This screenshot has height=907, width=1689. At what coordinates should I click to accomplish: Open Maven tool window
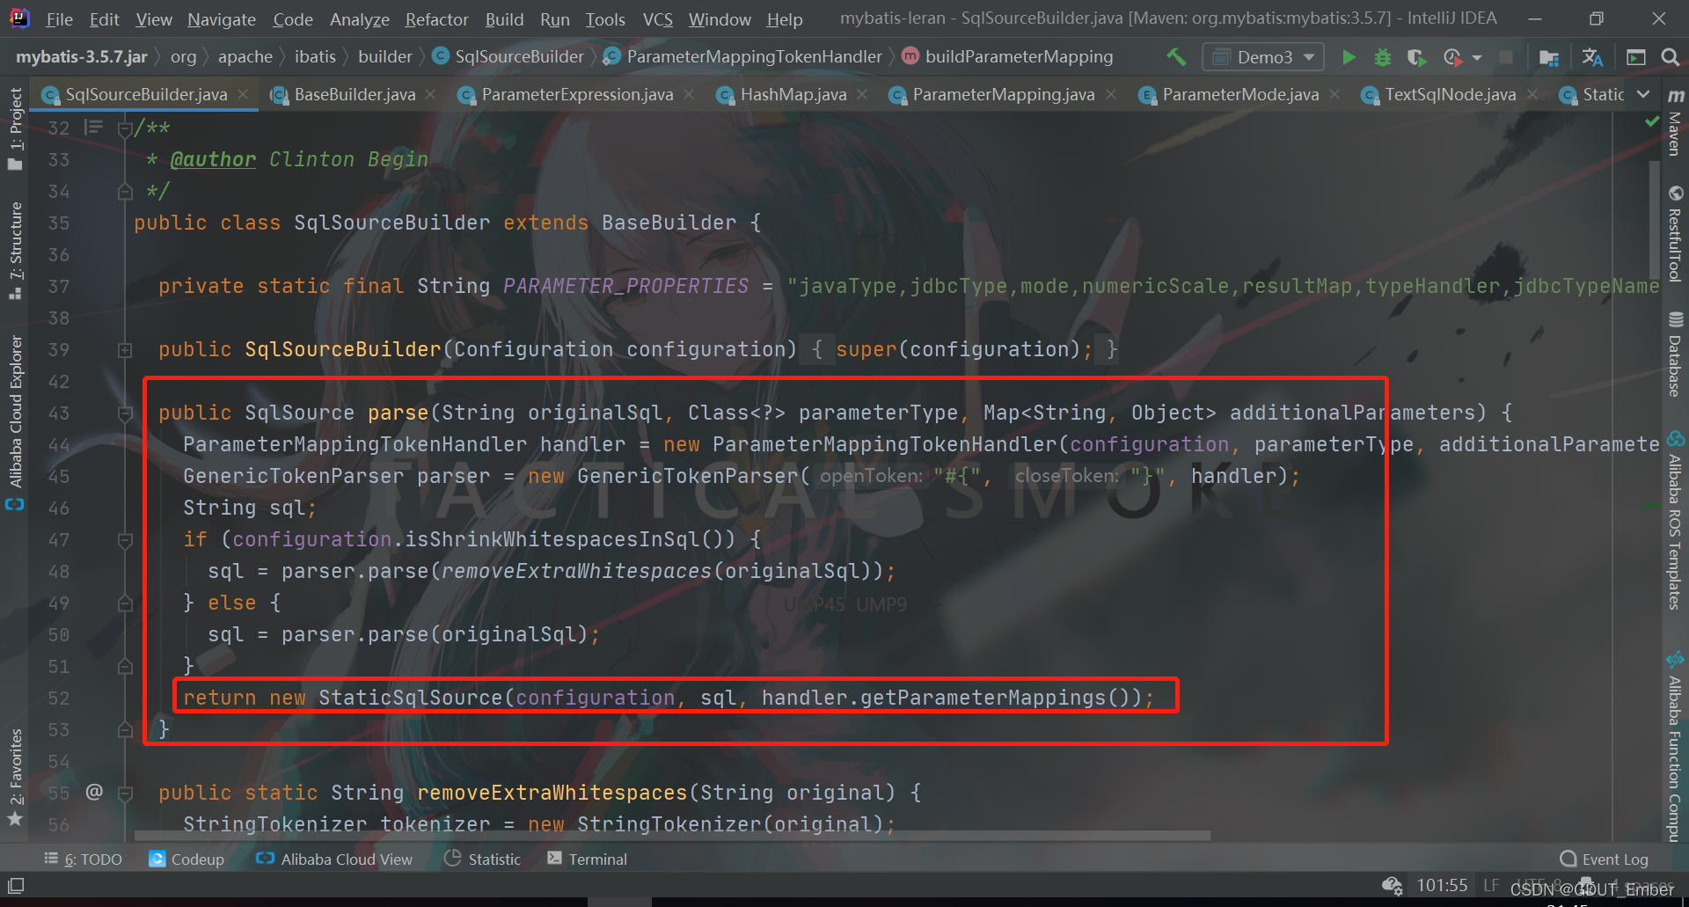click(1676, 123)
